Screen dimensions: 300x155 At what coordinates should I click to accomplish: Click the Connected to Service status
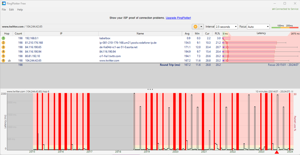click(x=285, y=9)
